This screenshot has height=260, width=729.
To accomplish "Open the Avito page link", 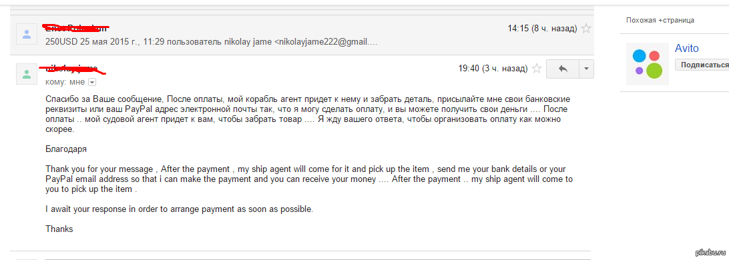I will [687, 48].
